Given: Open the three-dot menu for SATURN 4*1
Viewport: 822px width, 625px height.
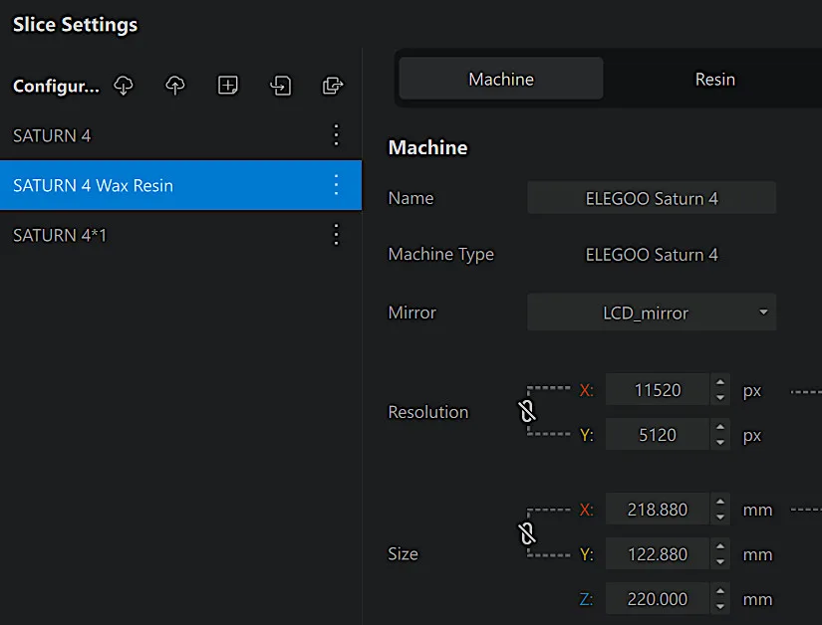Looking at the screenshot, I should tap(336, 235).
